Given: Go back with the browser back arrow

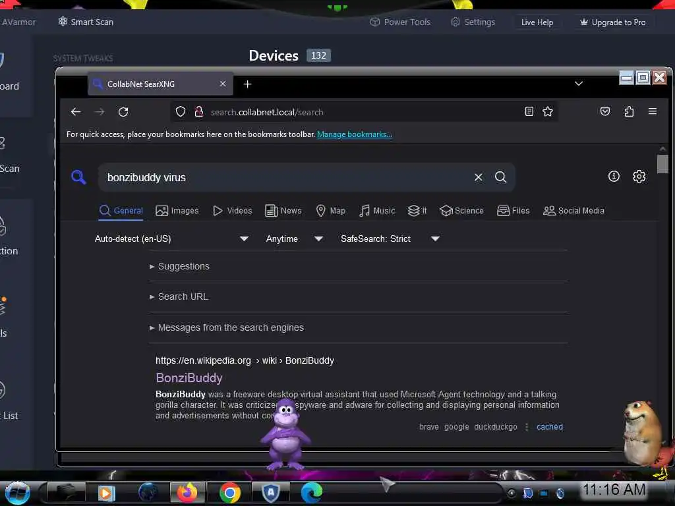Looking at the screenshot, I should [76, 112].
